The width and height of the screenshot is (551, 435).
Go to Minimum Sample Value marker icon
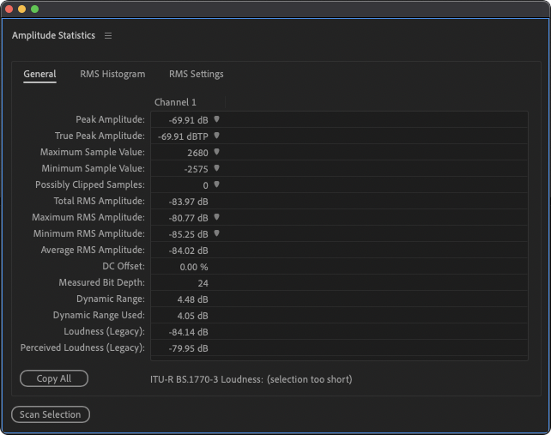tap(217, 168)
